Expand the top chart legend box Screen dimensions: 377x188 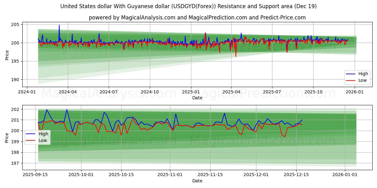click(x=357, y=76)
